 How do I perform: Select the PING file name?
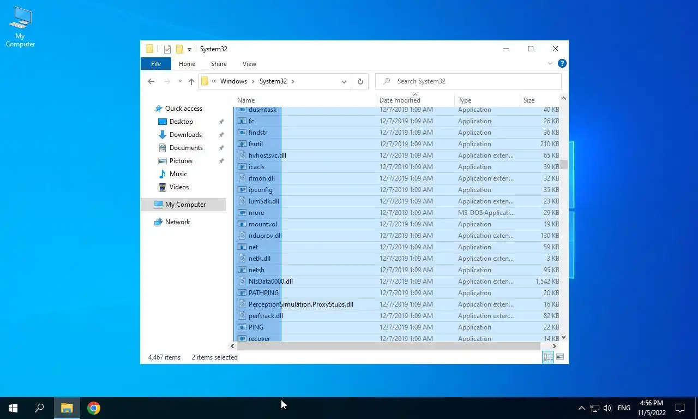[256, 327]
